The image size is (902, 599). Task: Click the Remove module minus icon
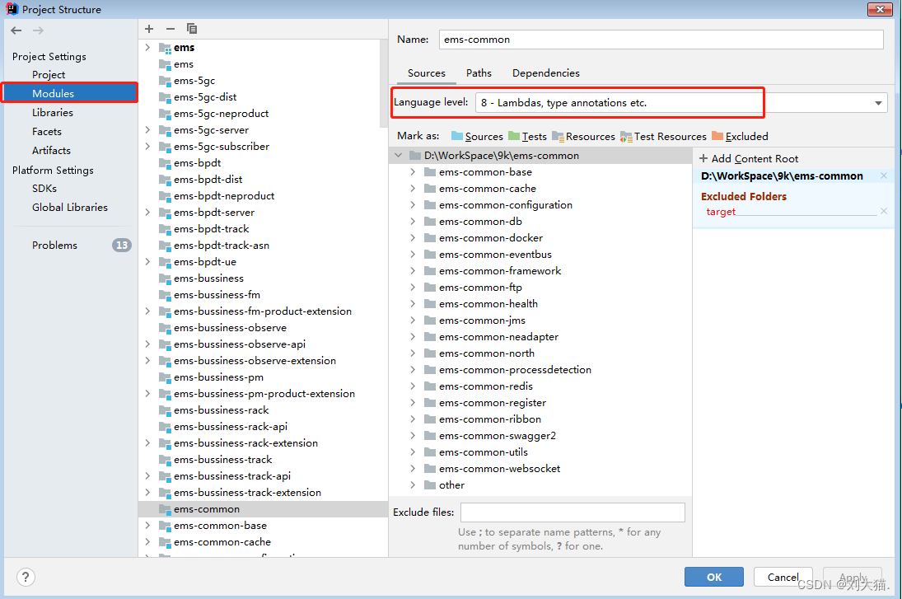pos(171,29)
